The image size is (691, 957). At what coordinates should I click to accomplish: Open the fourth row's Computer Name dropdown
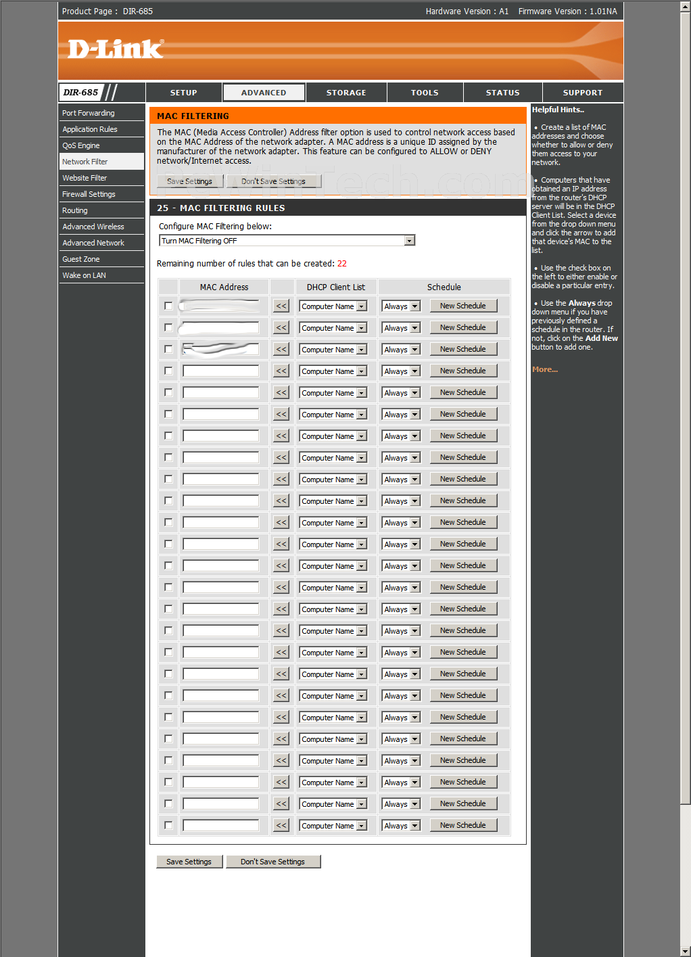[x=333, y=371]
